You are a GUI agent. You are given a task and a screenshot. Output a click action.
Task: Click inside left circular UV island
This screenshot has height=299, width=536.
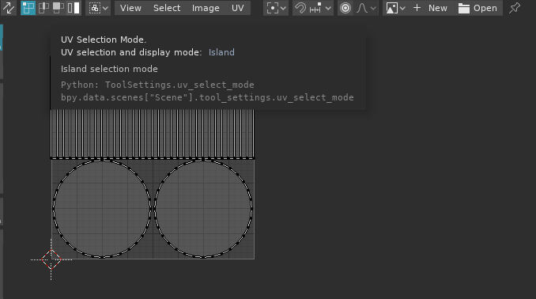pos(102,208)
